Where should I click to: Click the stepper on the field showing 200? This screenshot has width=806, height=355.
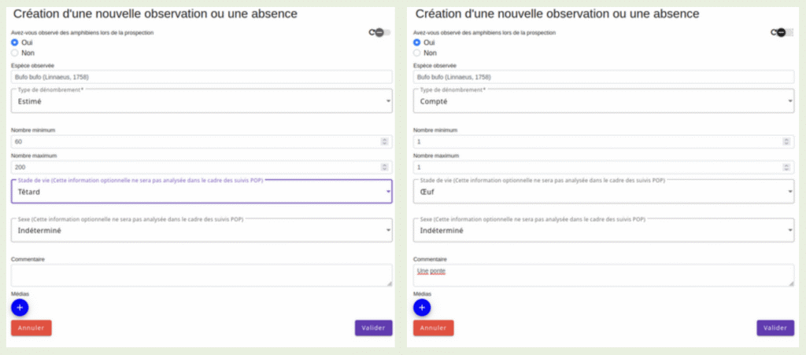(x=384, y=167)
